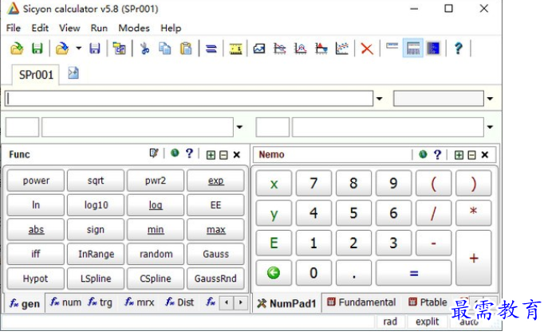The image size is (548, 335).
Task: Open the Help menu
Action: tap(171, 28)
